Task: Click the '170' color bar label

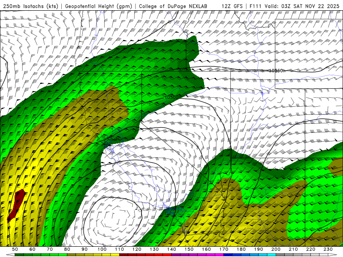Action: (x=223, y=249)
